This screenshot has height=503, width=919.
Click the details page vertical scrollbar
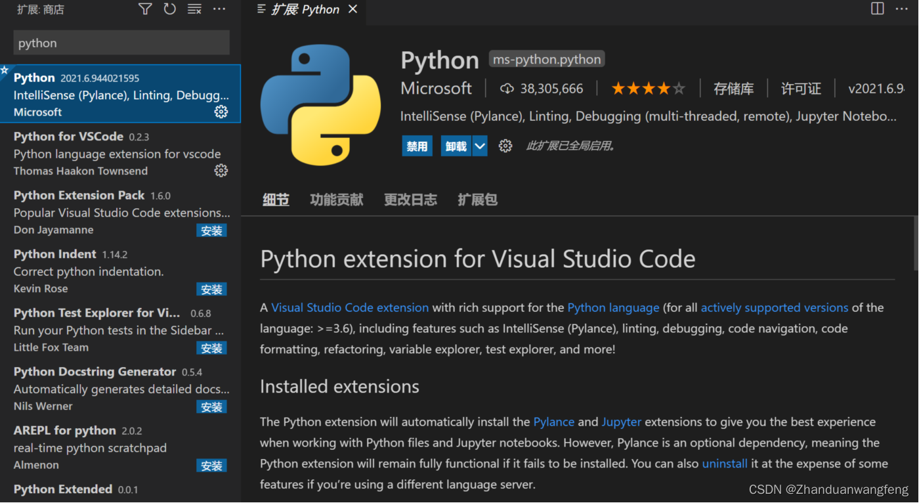[x=916, y=243]
